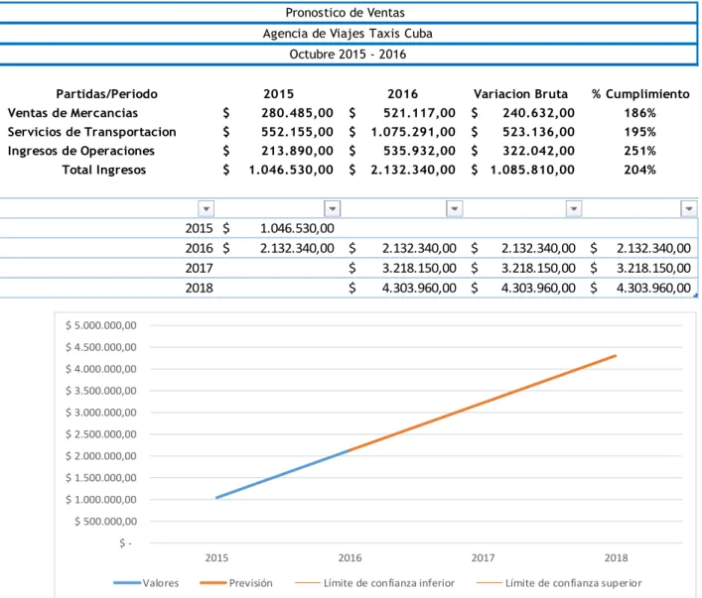Open the fourth column filter dropdown arrow
This screenshot has height=598, width=702.
pos(574,209)
